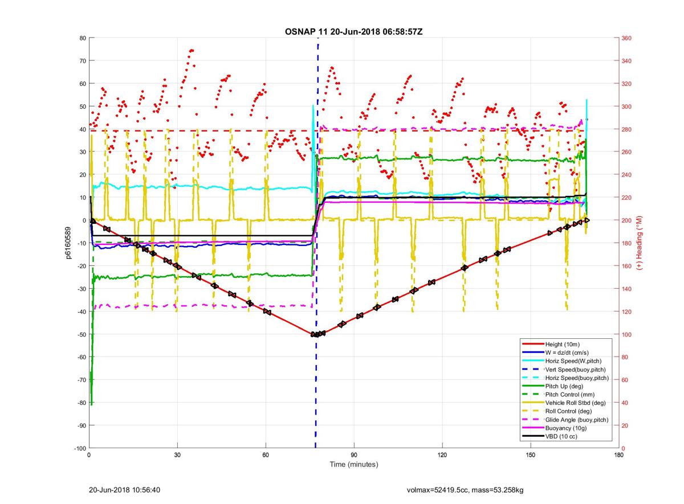This screenshot has width=684, height=504.
Task: Select the "70" tick on the left axis
Action: pos(83,61)
